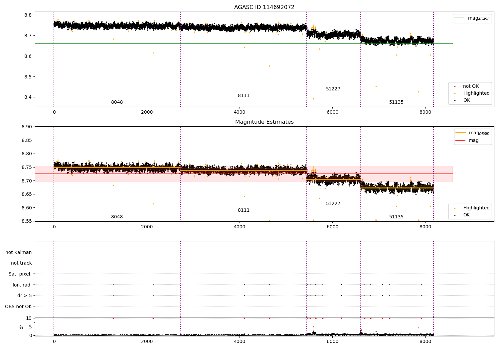This screenshot has height=349, width=499.
Task: Click obsid label '8048' in AGASC ID plot
Action: point(117,102)
